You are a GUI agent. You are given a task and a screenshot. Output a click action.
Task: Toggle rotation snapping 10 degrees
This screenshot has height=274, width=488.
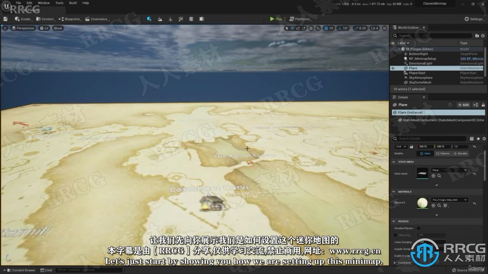pos(343,28)
